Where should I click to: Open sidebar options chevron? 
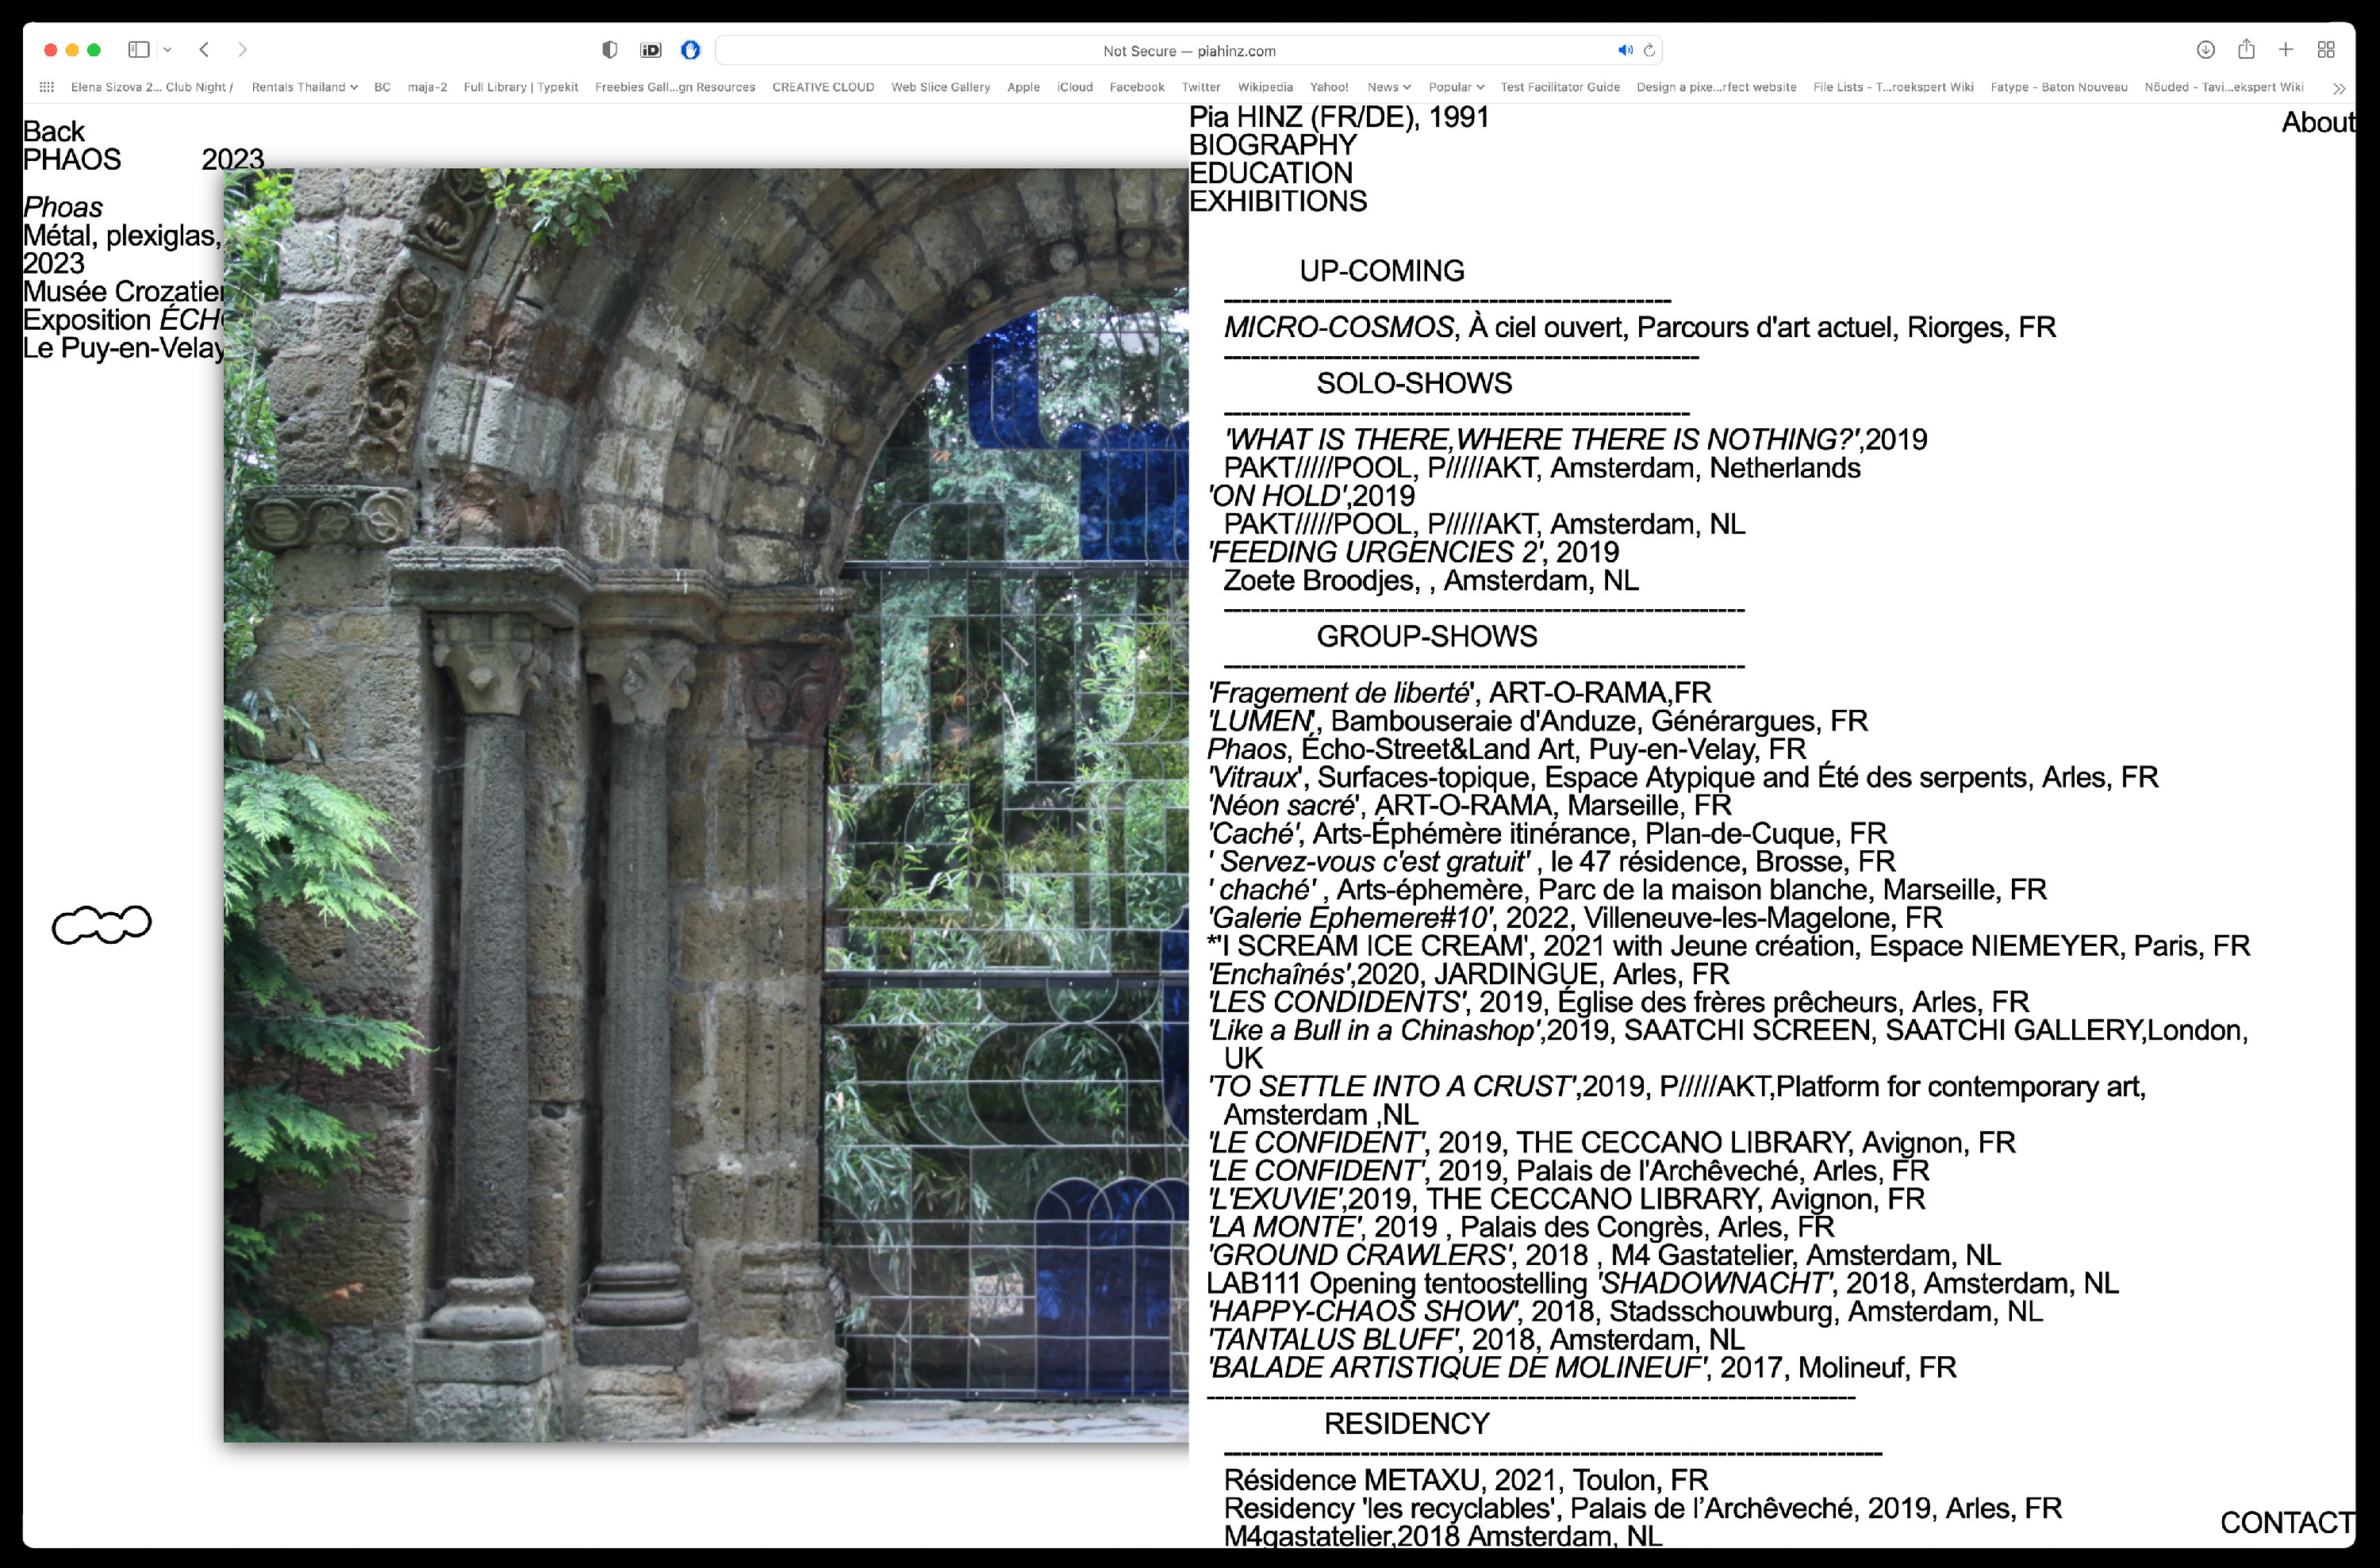[168, 49]
